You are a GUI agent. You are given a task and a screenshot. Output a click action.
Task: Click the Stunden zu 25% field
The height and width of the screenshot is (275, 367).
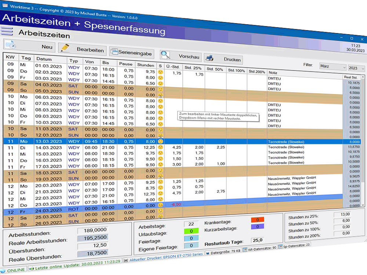tap(342, 214)
